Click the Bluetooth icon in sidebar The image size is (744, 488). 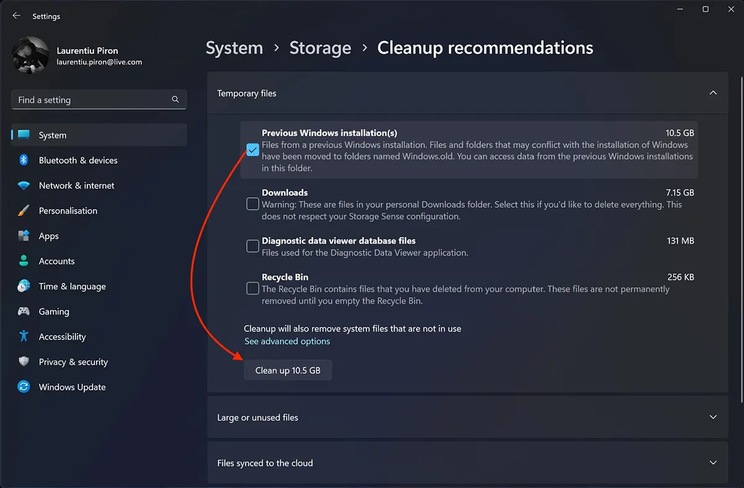24,160
